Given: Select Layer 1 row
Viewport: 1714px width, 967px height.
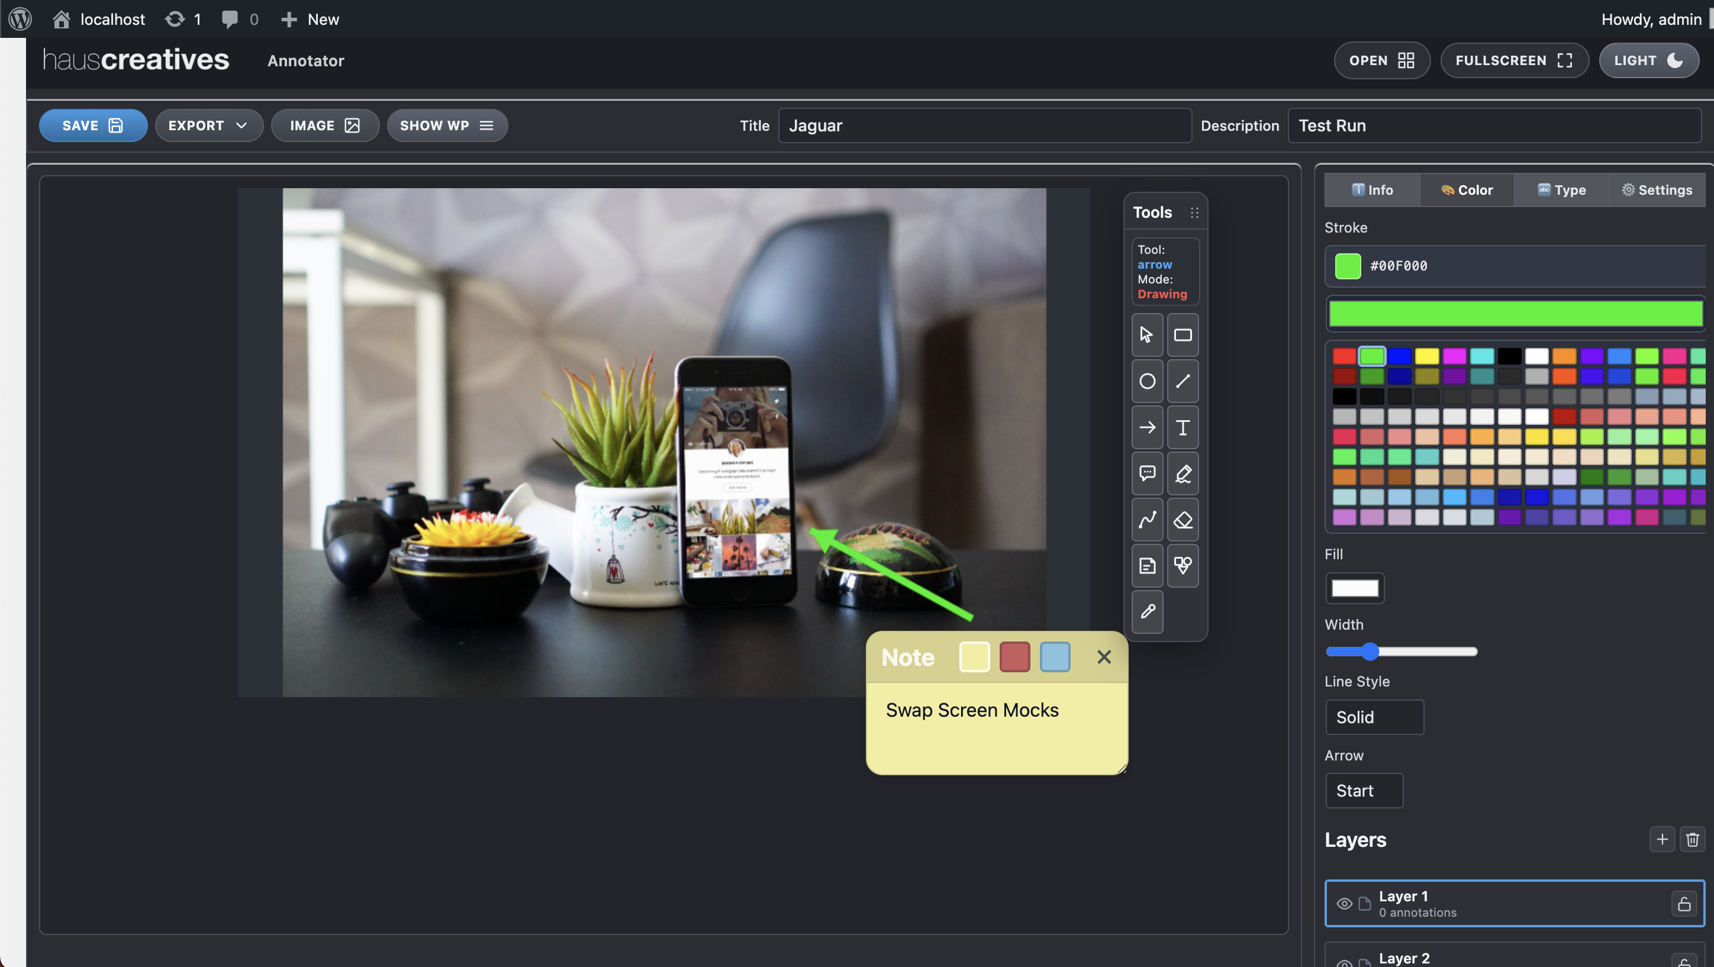Looking at the screenshot, I should pyautogui.click(x=1515, y=903).
